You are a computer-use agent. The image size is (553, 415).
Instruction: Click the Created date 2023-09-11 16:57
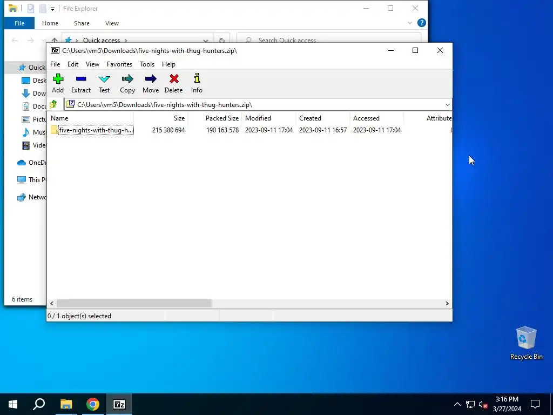tap(323, 130)
